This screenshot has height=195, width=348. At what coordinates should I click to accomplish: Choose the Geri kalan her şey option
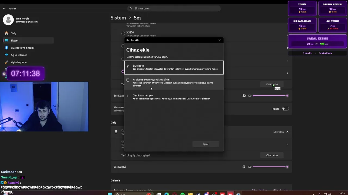click(x=174, y=97)
